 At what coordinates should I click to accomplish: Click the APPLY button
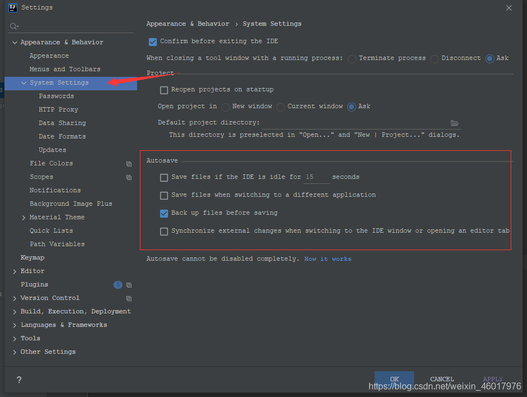point(493,379)
